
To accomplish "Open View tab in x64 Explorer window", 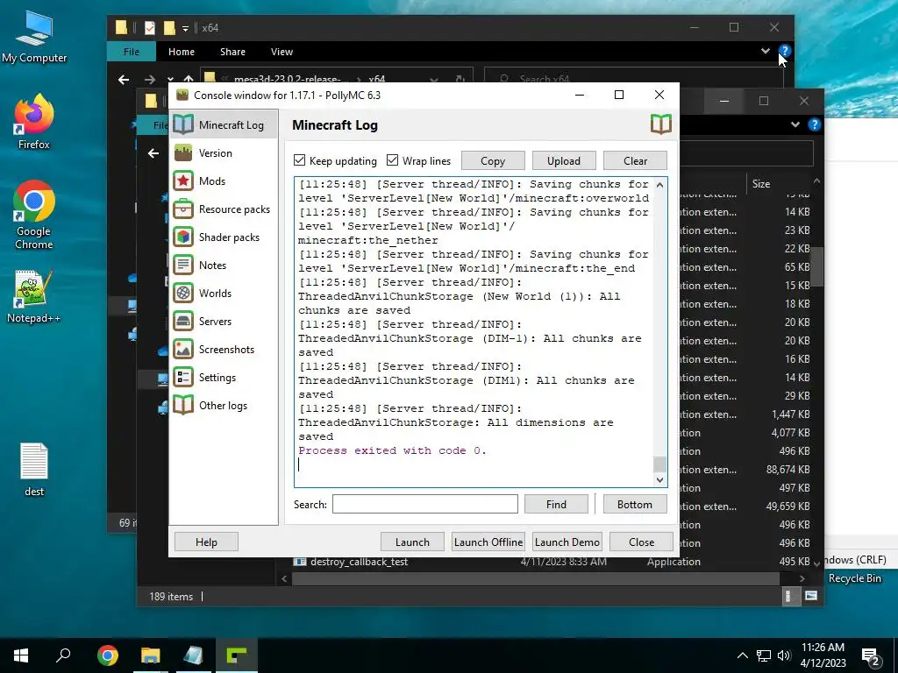I will point(282,52).
